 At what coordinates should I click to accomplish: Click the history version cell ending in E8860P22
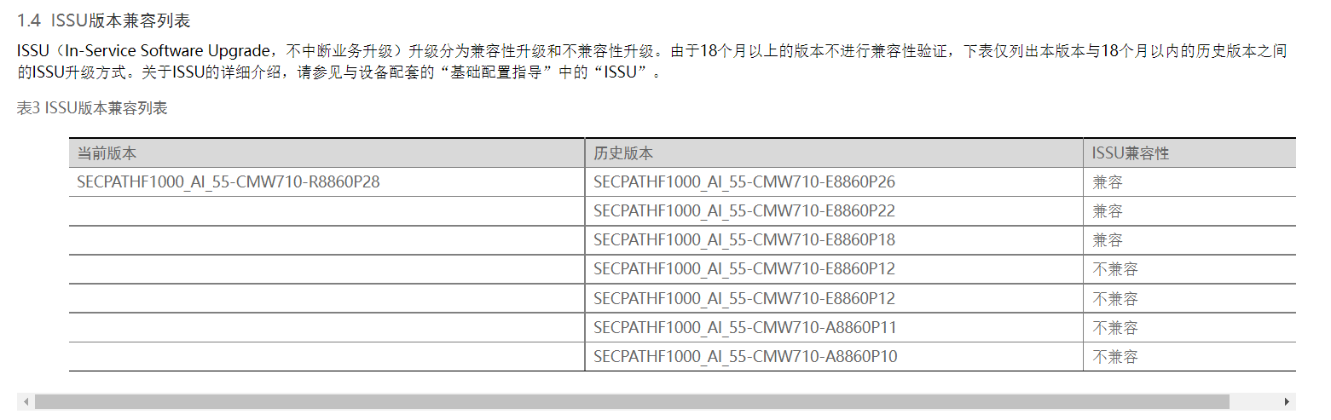(744, 210)
